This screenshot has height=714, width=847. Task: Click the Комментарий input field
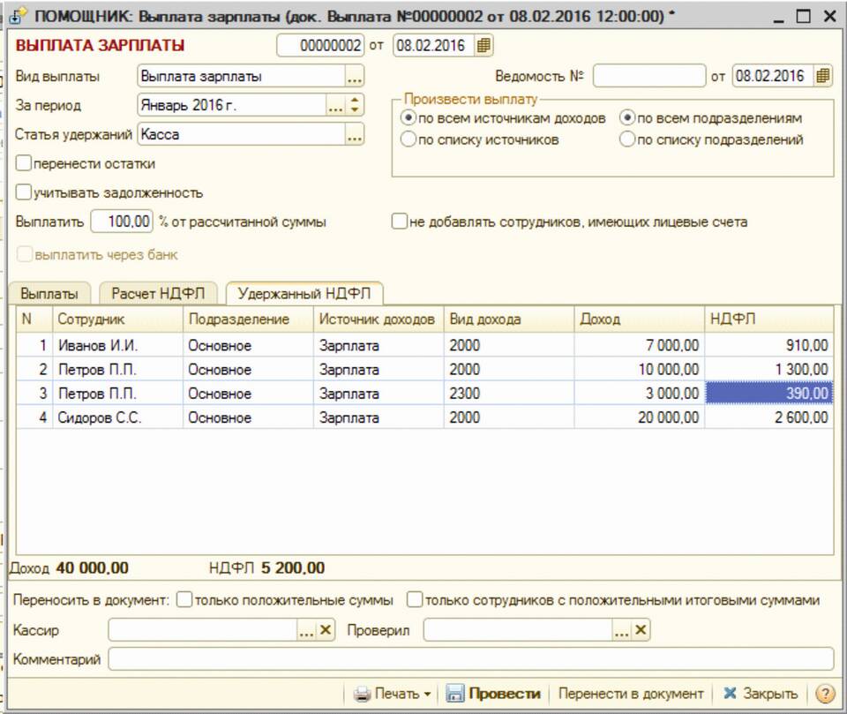pyautogui.click(x=470, y=659)
